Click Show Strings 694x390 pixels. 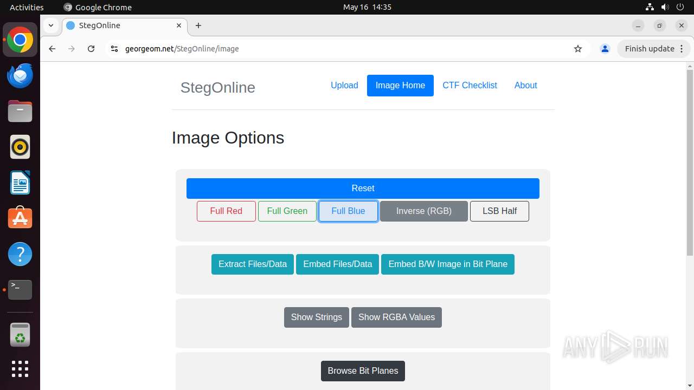pyautogui.click(x=317, y=317)
